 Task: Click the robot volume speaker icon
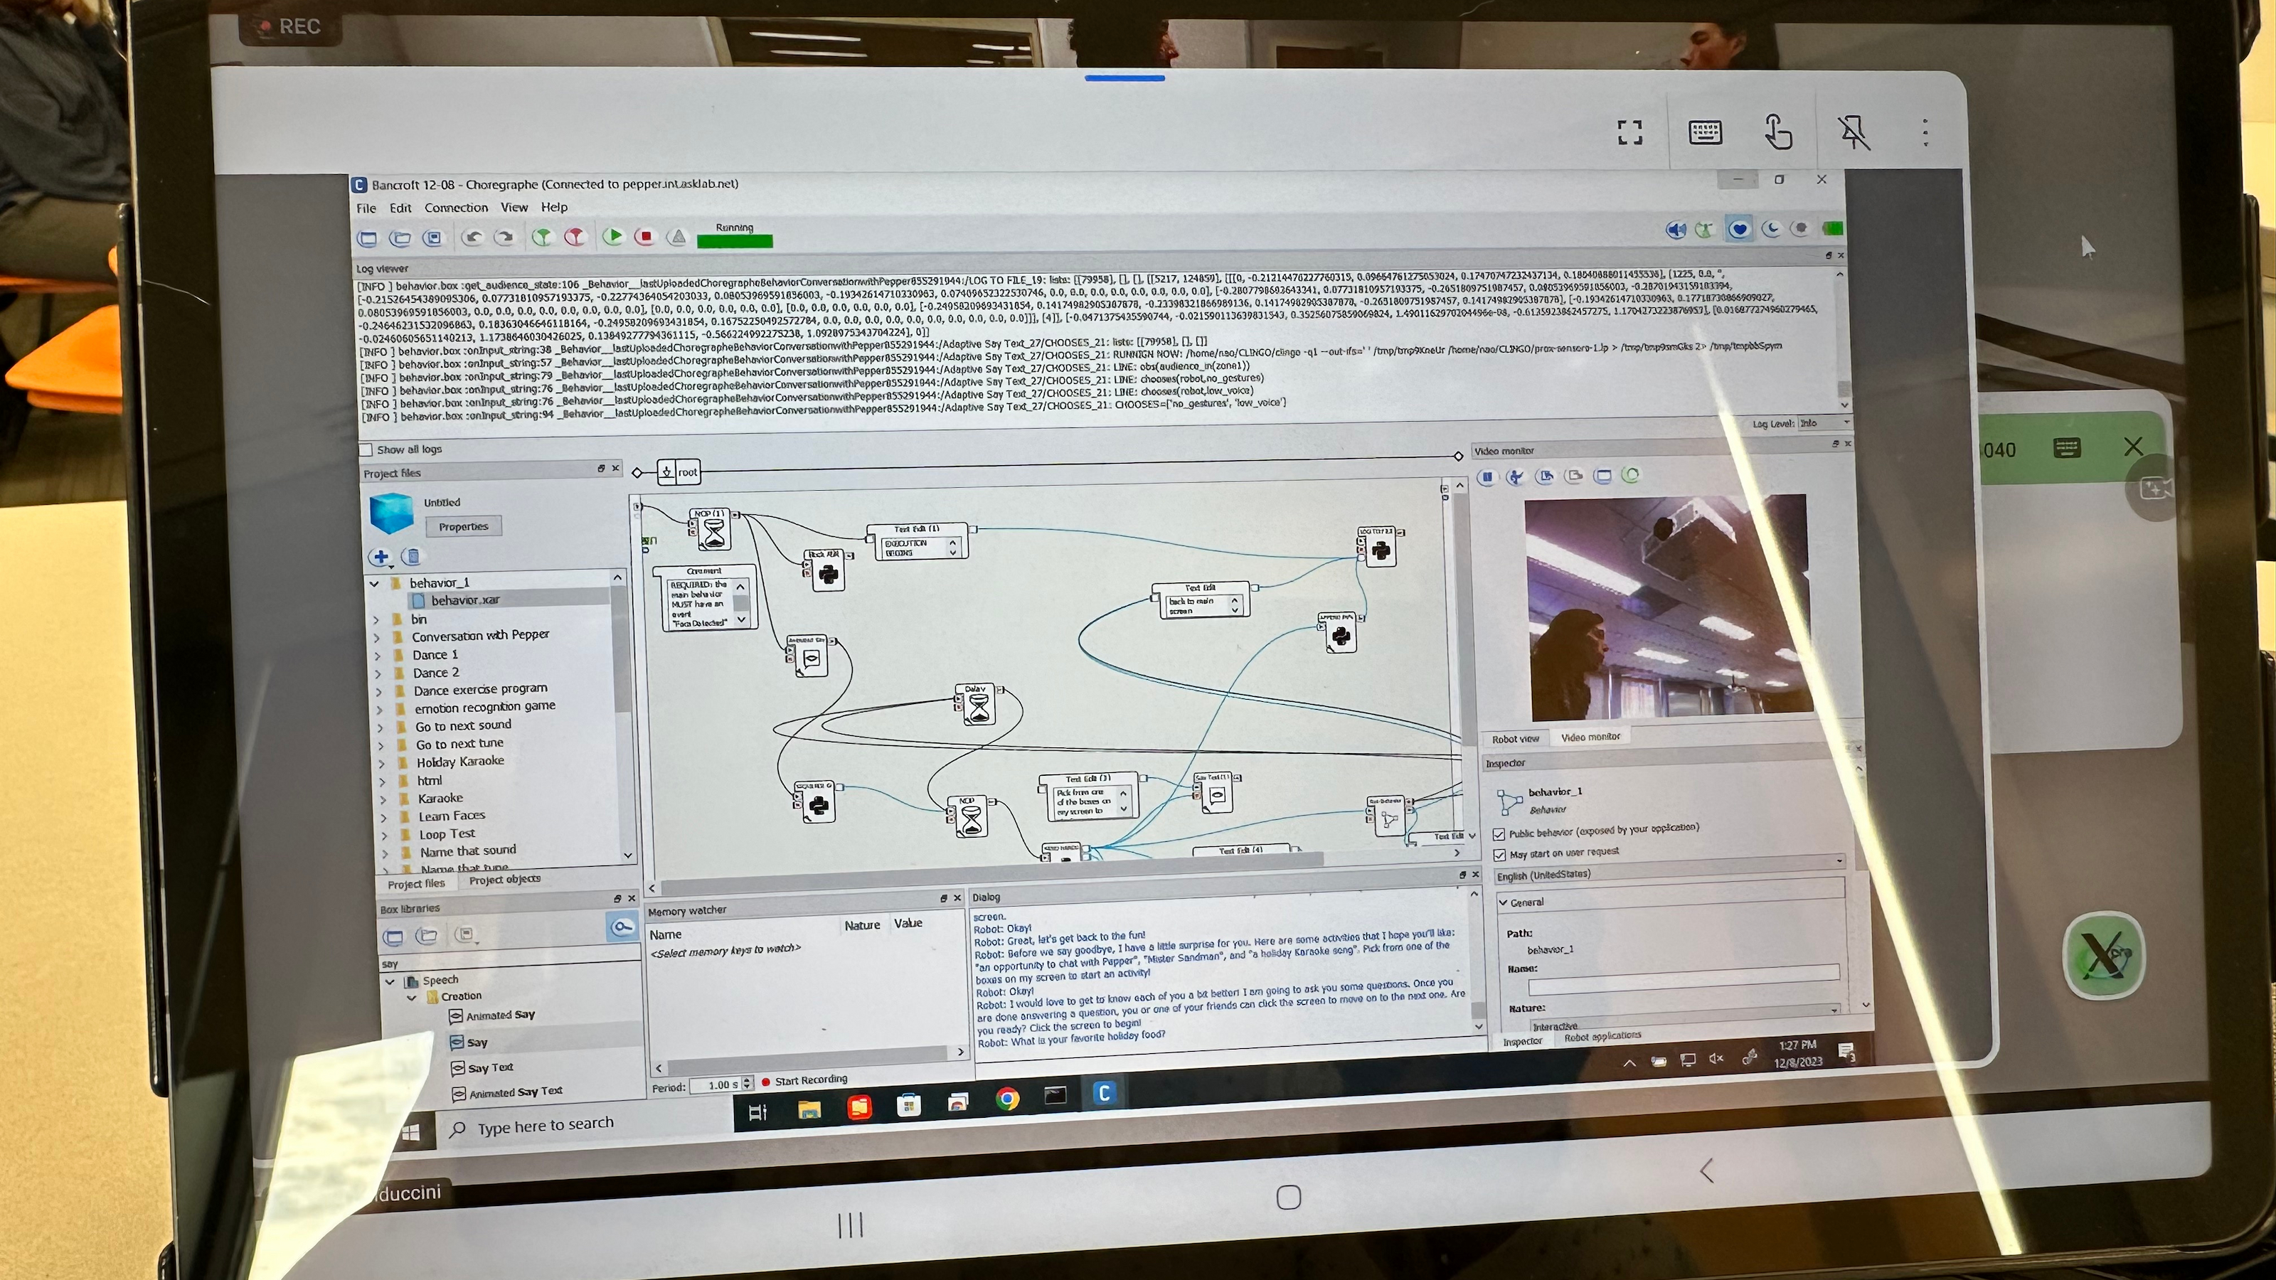click(1675, 230)
